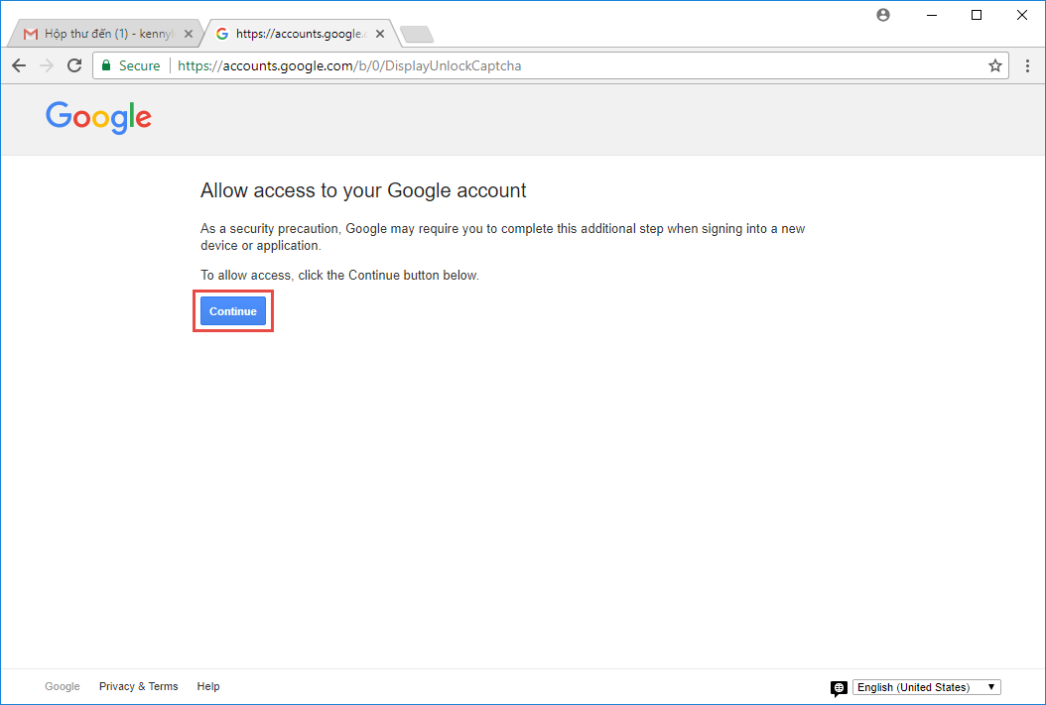Image resolution: width=1046 pixels, height=705 pixels.
Task: Click the forward navigation arrow
Action: click(47, 65)
